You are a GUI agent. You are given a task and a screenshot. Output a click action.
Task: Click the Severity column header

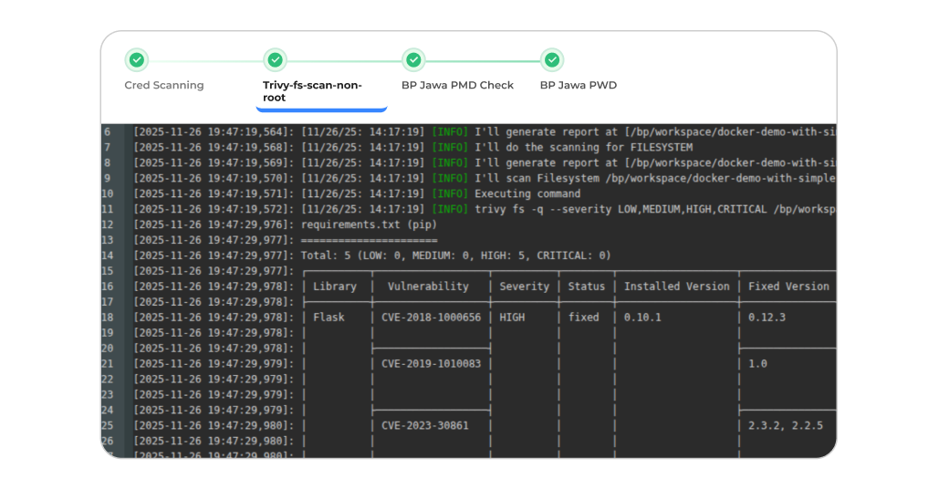pyautogui.click(x=524, y=287)
